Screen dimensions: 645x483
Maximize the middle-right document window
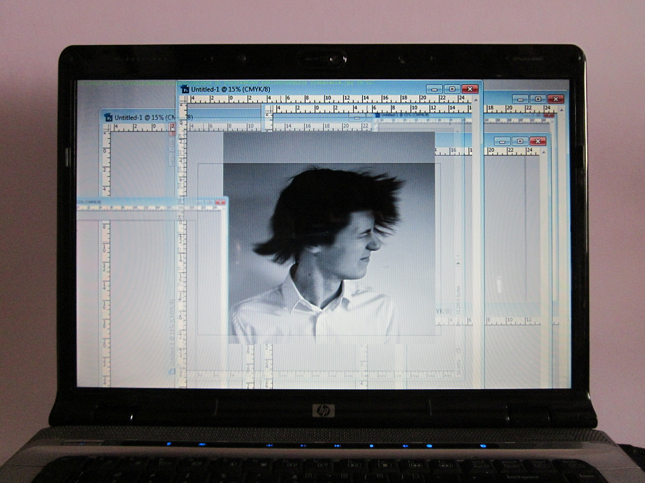(x=520, y=142)
